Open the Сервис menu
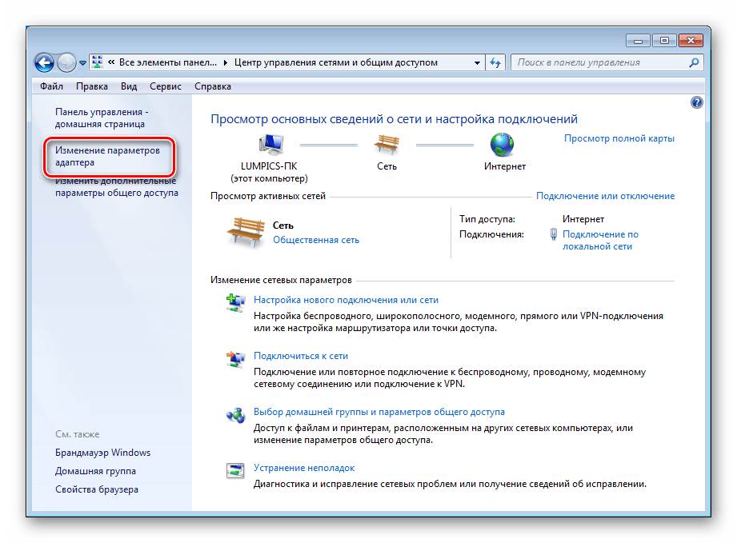Image resolution: width=737 pixels, height=543 pixels. pos(166,86)
